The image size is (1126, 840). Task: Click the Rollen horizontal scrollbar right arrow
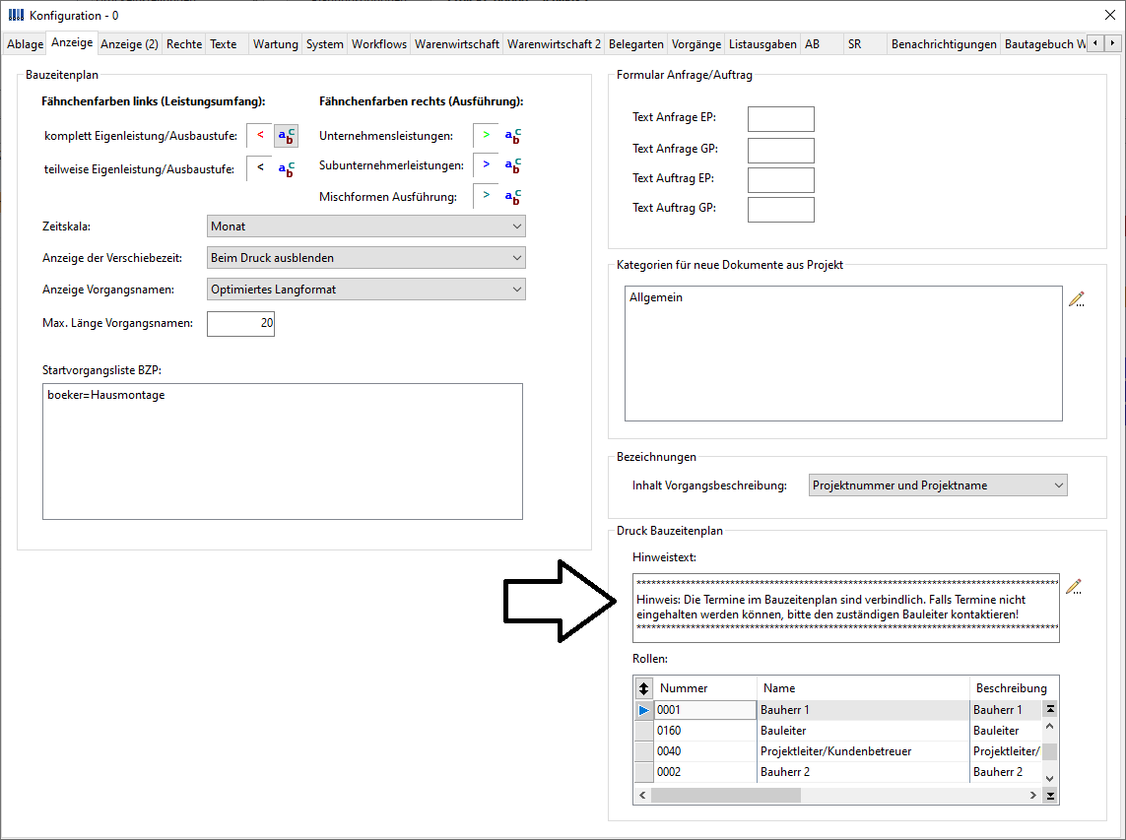click(x=1032, y=796)
